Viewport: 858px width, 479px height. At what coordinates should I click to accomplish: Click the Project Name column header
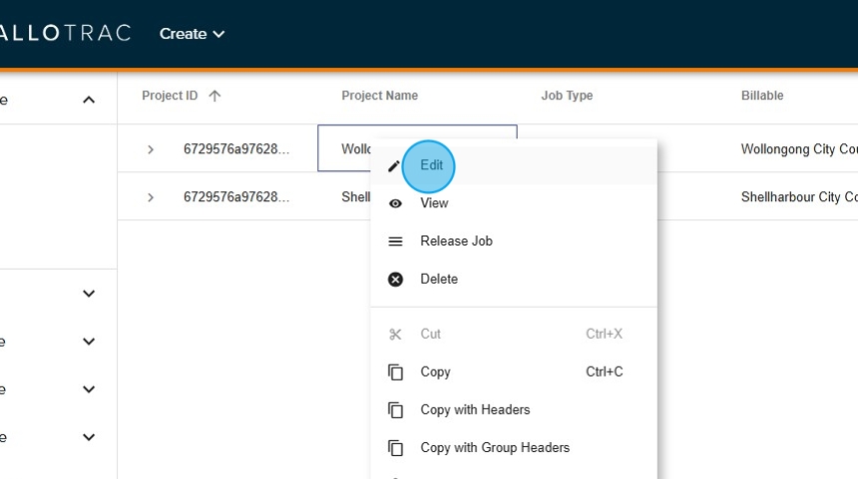coord(379,96)
